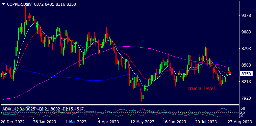Image resolution: width=256 pixels, height=126 pixels.
Task: Click the -DI:15.4517 indicator value
Action: (x=72, y=109)
